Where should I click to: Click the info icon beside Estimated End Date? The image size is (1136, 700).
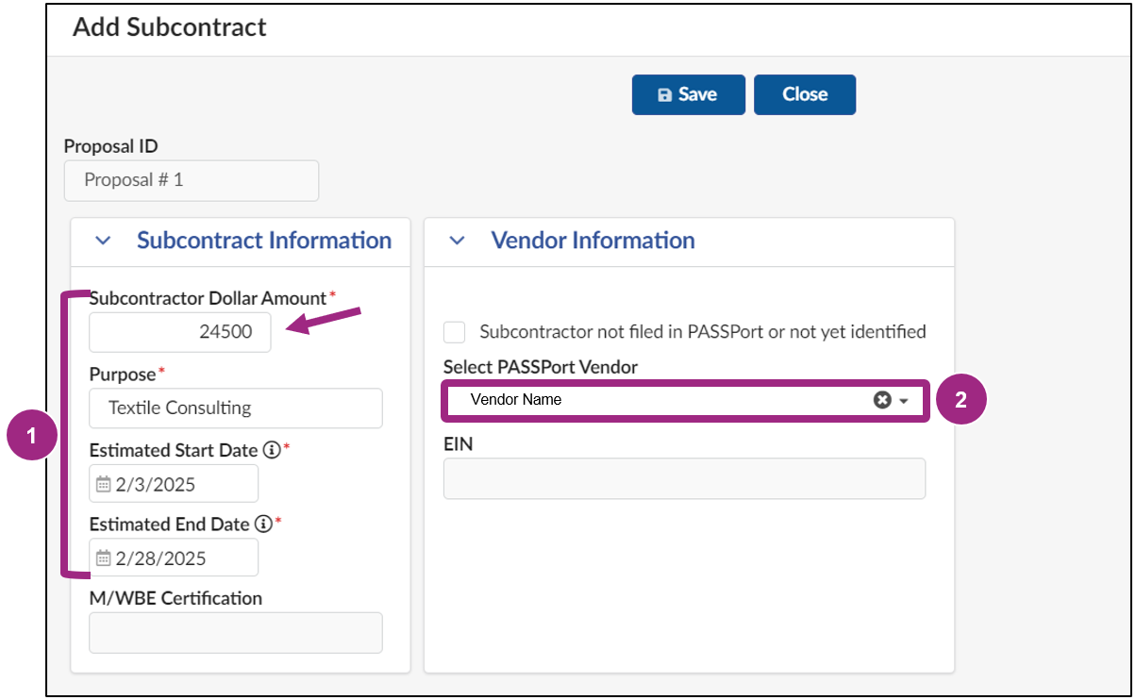click(x=263, y=525)
